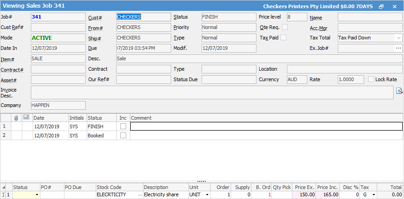Expand the Tax Total dropdown
This screenshot has width=404, height=199.
point(398,38)
